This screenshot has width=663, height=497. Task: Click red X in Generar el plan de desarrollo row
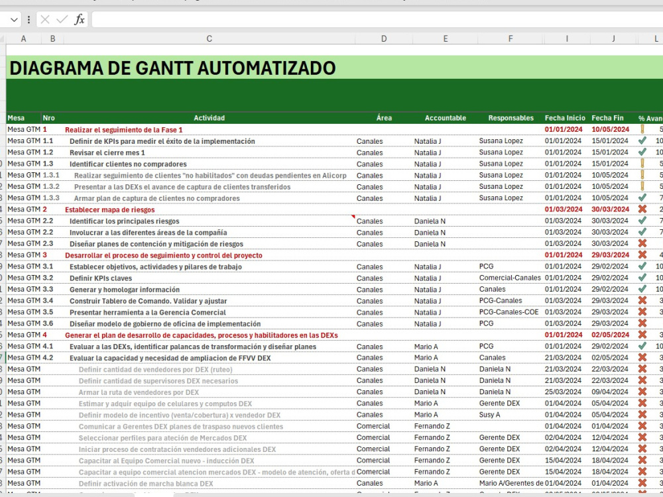click(x=642, y=335)
